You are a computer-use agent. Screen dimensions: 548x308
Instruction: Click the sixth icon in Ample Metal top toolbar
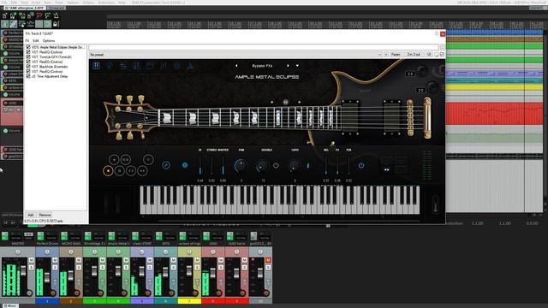coord(164,66)
